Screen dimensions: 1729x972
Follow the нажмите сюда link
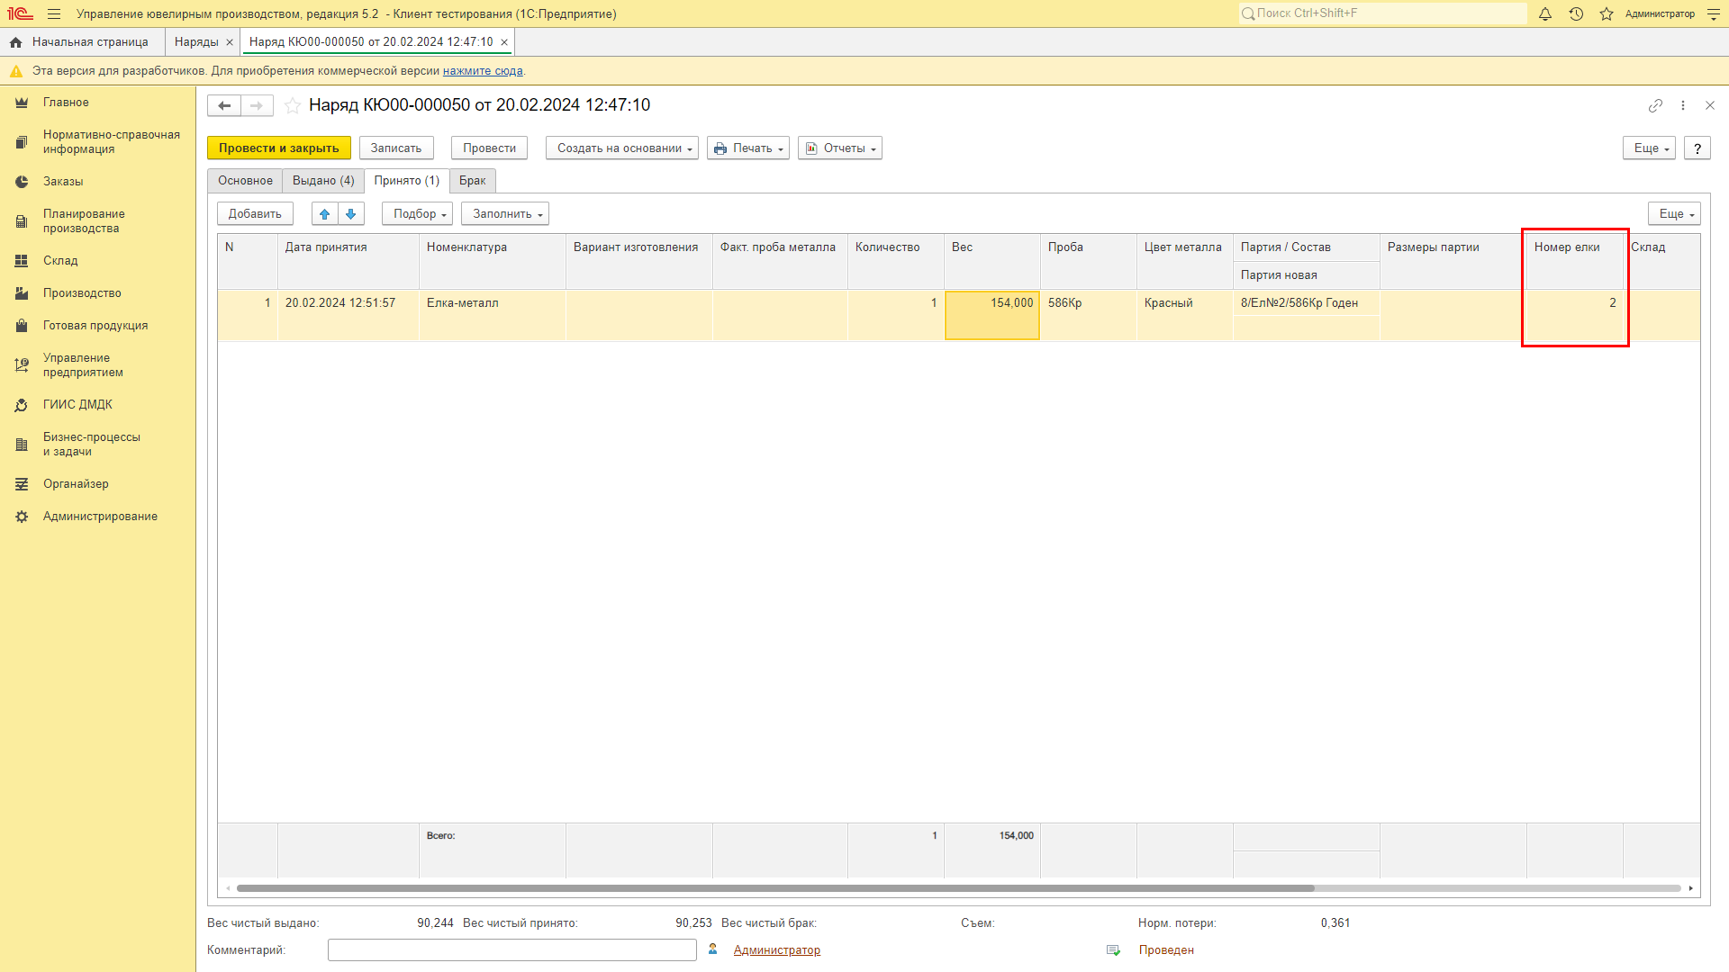483,71
